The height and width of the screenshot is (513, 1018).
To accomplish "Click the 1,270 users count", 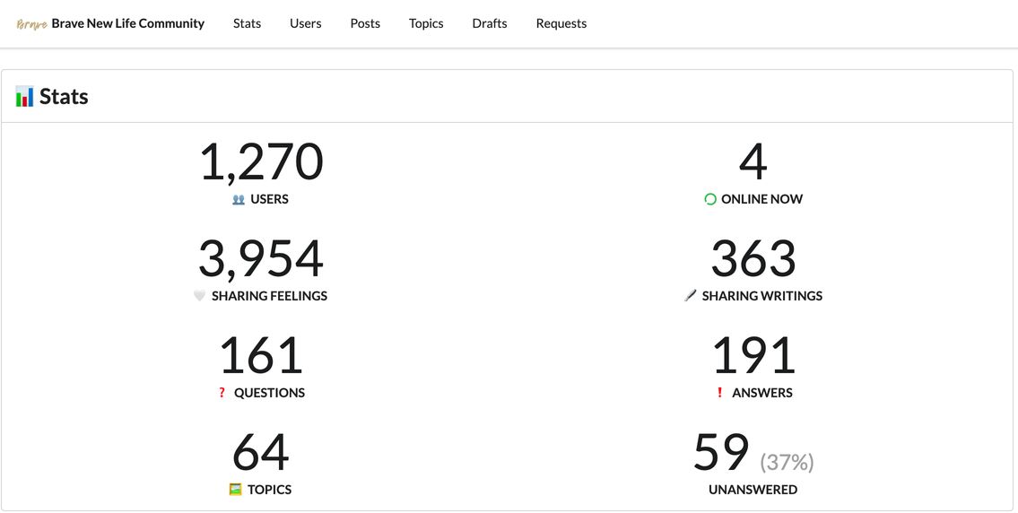I will click(261, 162).
